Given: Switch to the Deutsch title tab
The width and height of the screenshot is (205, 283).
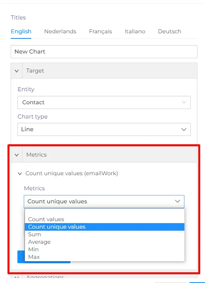Looking at the screenshot, I should 169,31.
